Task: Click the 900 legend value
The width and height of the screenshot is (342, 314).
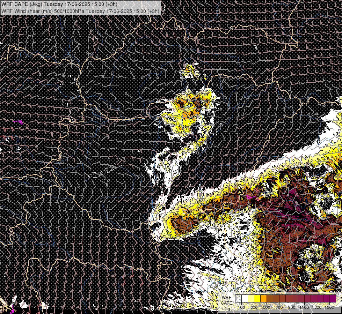Action: [292, 307]
